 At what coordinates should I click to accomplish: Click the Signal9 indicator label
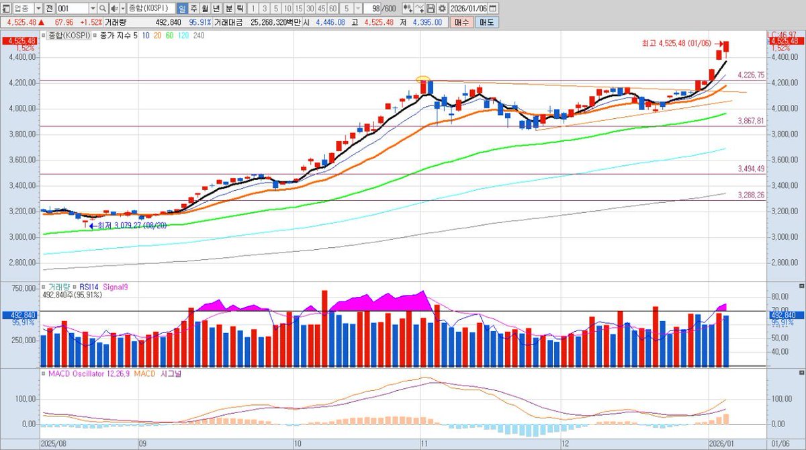pos(114,286)
